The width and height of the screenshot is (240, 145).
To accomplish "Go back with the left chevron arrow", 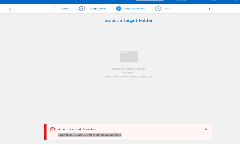I will [x=10, y=9].
